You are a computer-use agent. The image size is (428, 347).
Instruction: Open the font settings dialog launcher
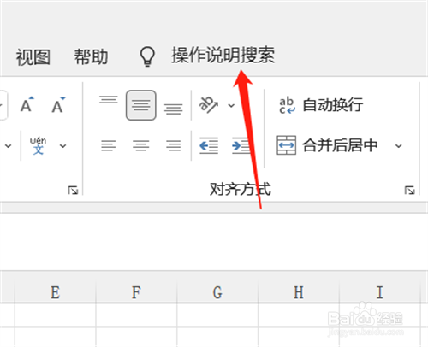(x=73, y=190)
